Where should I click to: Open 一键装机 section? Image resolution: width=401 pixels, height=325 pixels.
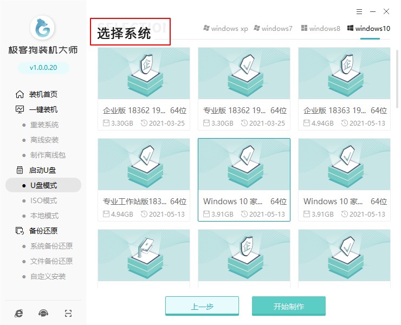[43, 109]
